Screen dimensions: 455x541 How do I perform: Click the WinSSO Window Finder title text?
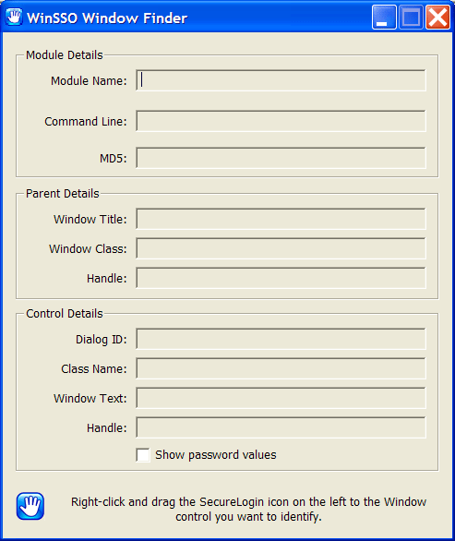(107, 18)
